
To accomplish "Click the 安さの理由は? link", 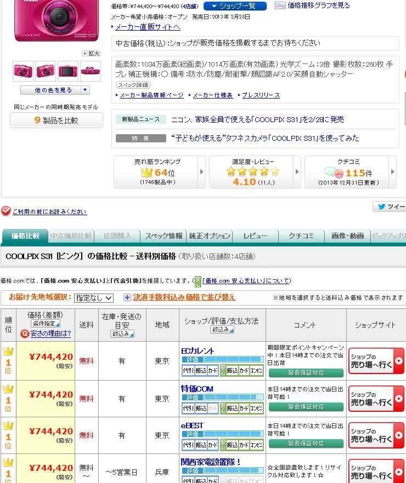I will coord(50,334).
